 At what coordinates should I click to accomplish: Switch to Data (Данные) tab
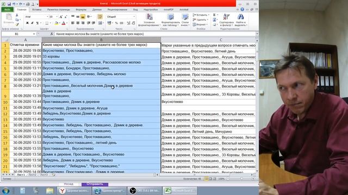tap(97, 10)
